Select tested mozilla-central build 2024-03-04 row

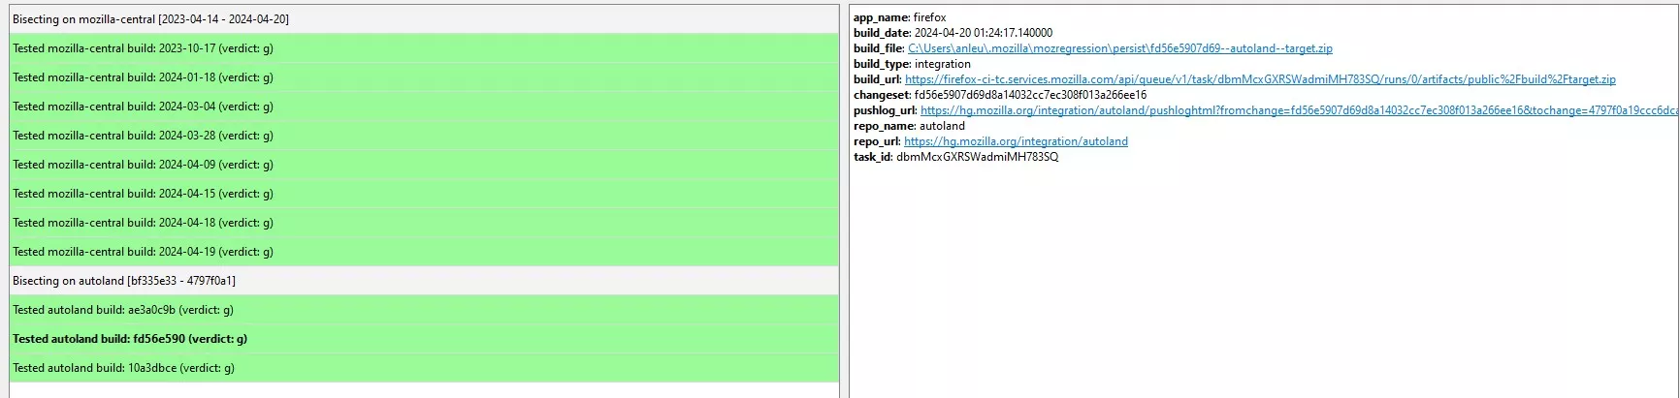pyautogui.click(x=424, y=107)
